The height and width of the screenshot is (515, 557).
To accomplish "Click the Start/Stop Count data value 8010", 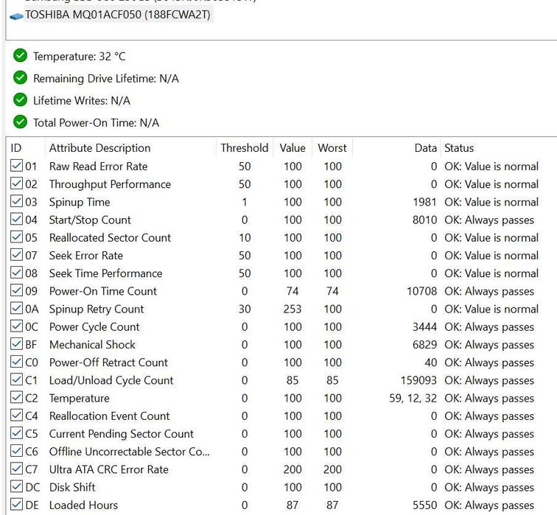I will click(x=424, y=220).
